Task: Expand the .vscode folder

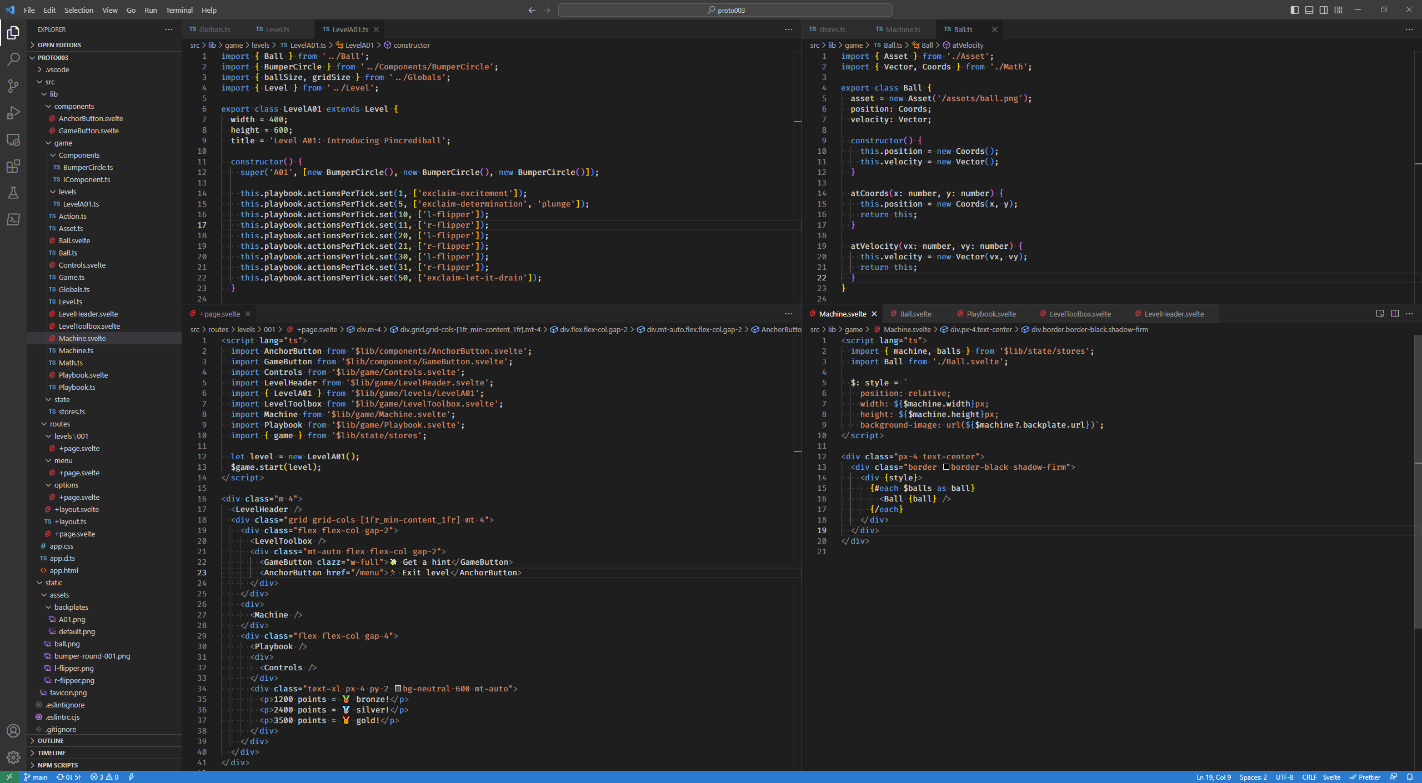Action: (104, 69)
